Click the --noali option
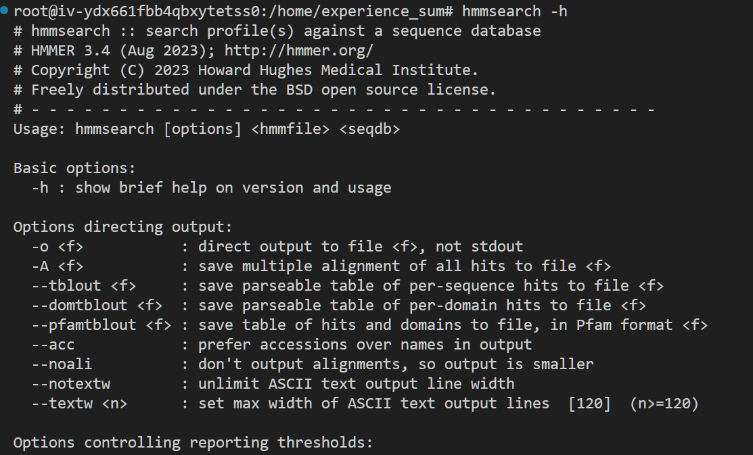Viewport: 753px width, 455px height. click(62, 364)
